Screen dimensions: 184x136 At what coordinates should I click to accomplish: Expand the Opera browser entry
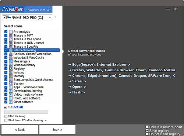pos(77,87)
